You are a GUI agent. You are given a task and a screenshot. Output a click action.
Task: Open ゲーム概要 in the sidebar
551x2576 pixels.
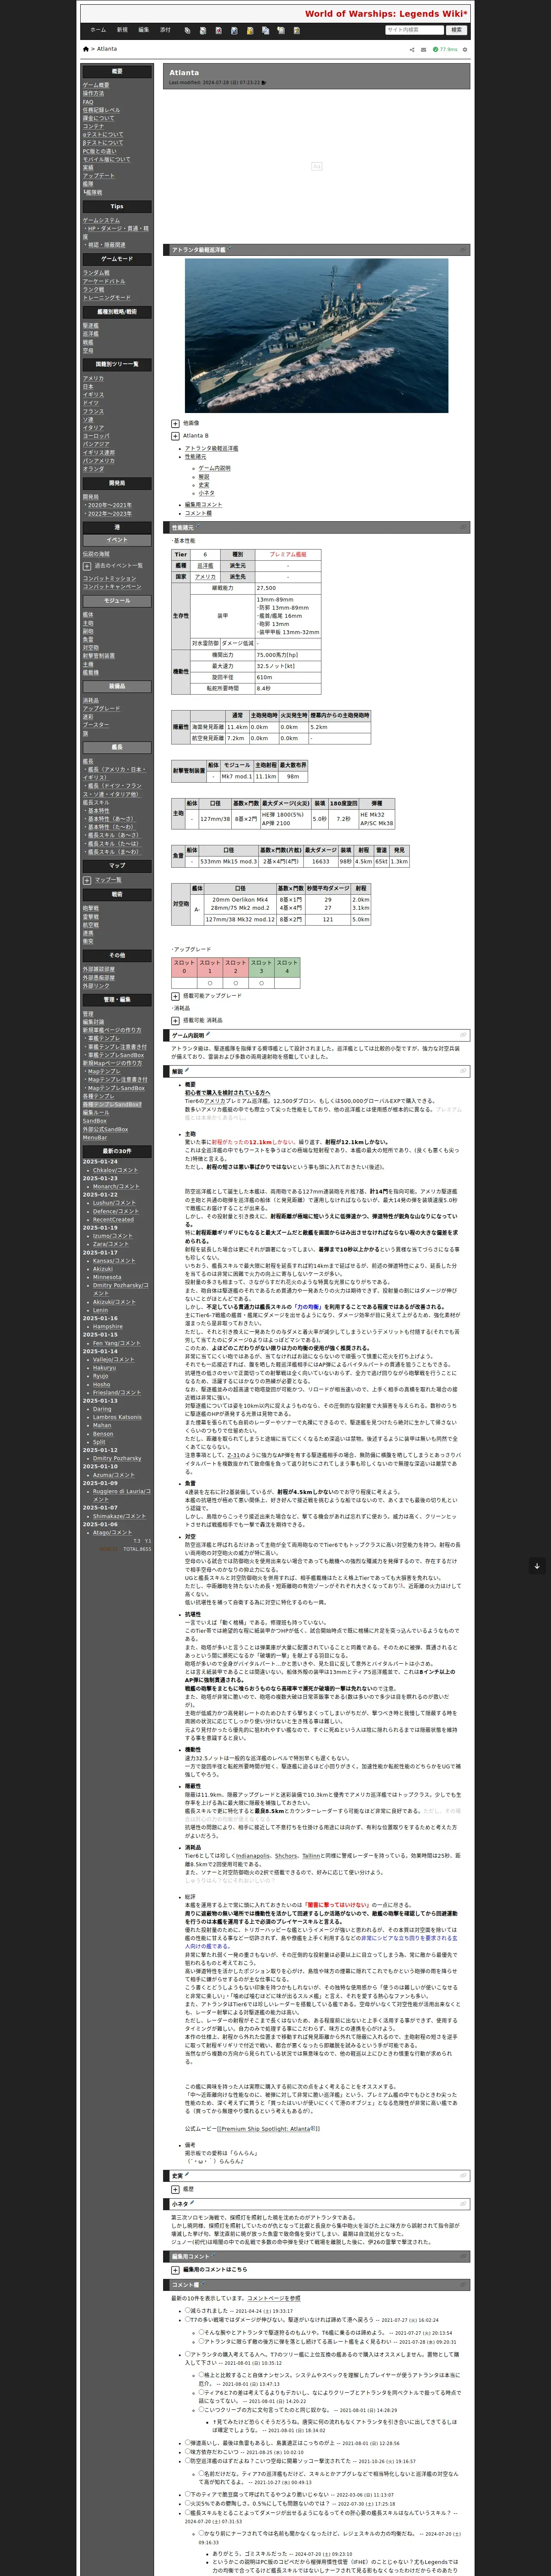tap(96, 85)
